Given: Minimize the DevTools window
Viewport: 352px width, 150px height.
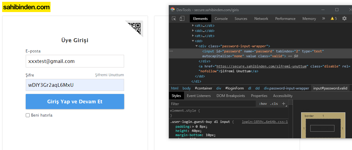Looking at the screenshot, I should 323,10.
